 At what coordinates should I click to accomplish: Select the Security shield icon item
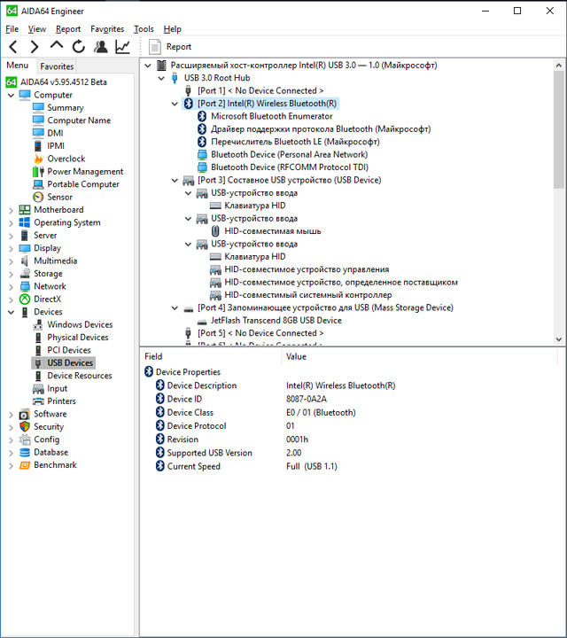coord(25,426)
